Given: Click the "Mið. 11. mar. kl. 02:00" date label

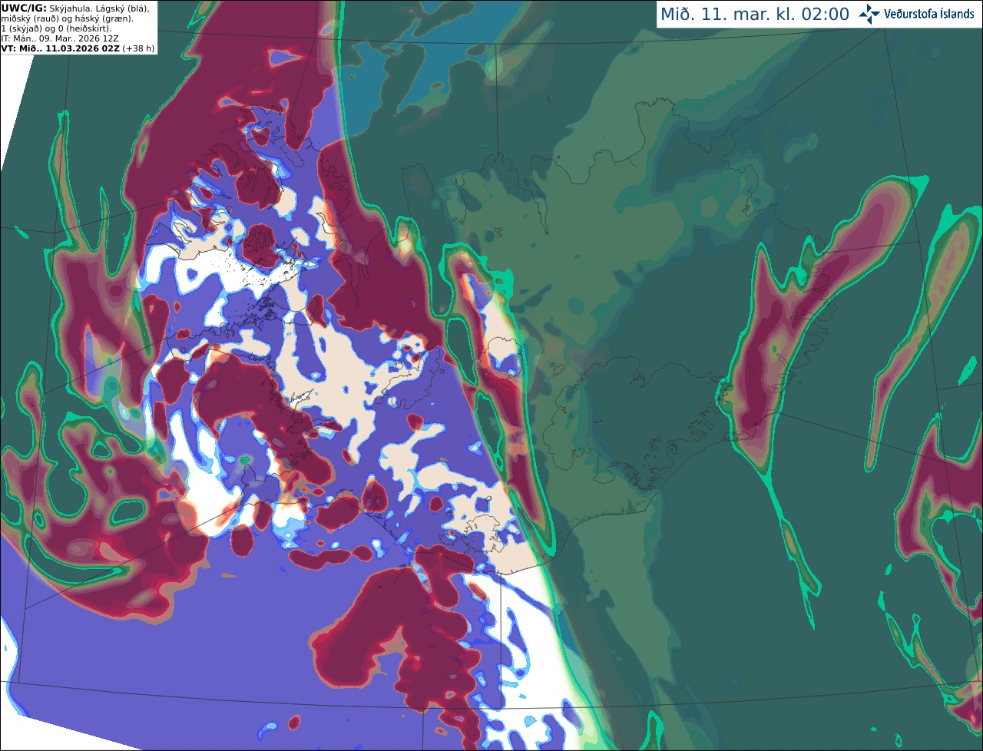Looking at the screenshot, I should tap(755, 15).
